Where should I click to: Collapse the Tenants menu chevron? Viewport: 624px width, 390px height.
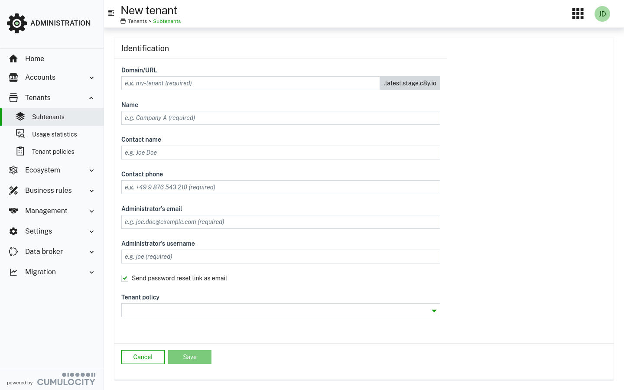click(91, 98)
